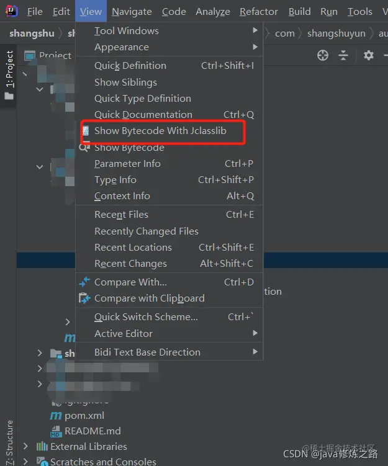Open the Run menu

(x=329, y=12)
